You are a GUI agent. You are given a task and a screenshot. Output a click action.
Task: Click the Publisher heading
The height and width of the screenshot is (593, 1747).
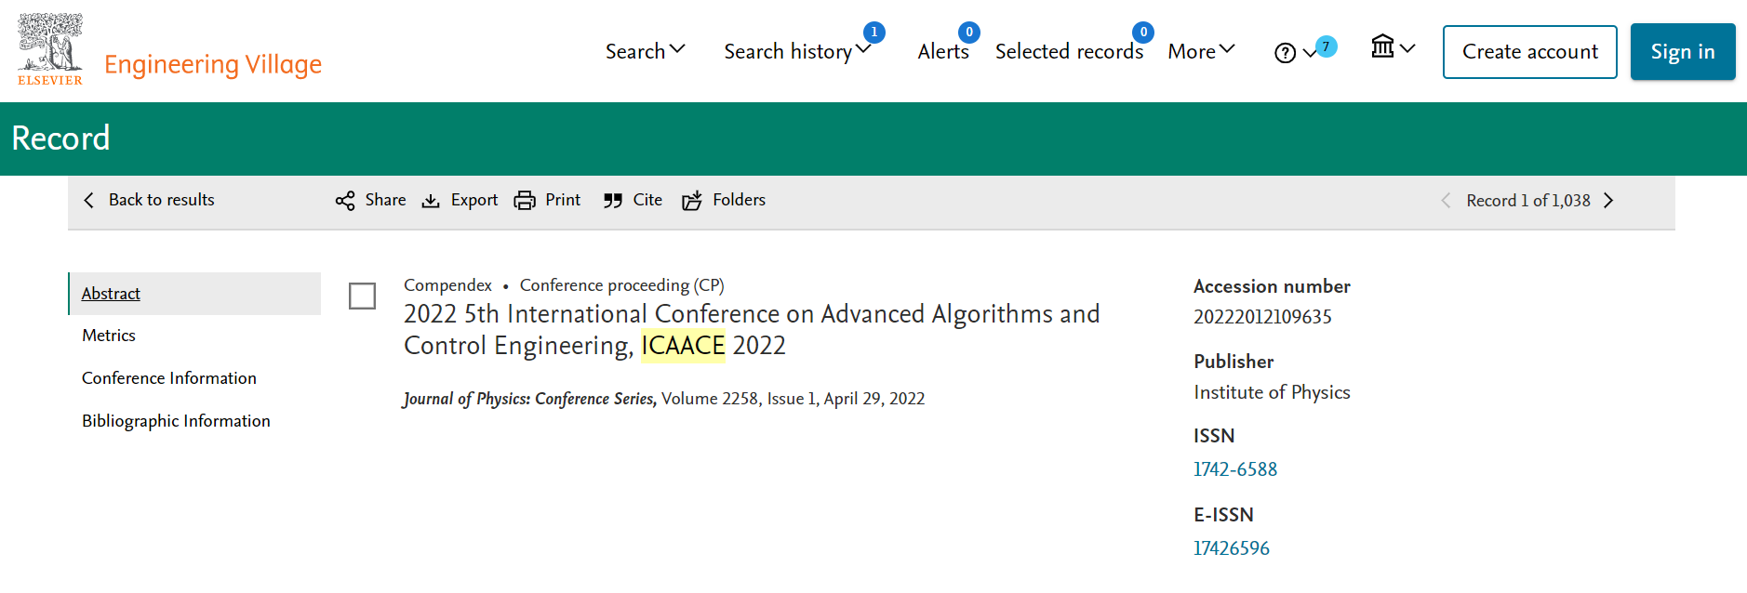point(1234,362)
